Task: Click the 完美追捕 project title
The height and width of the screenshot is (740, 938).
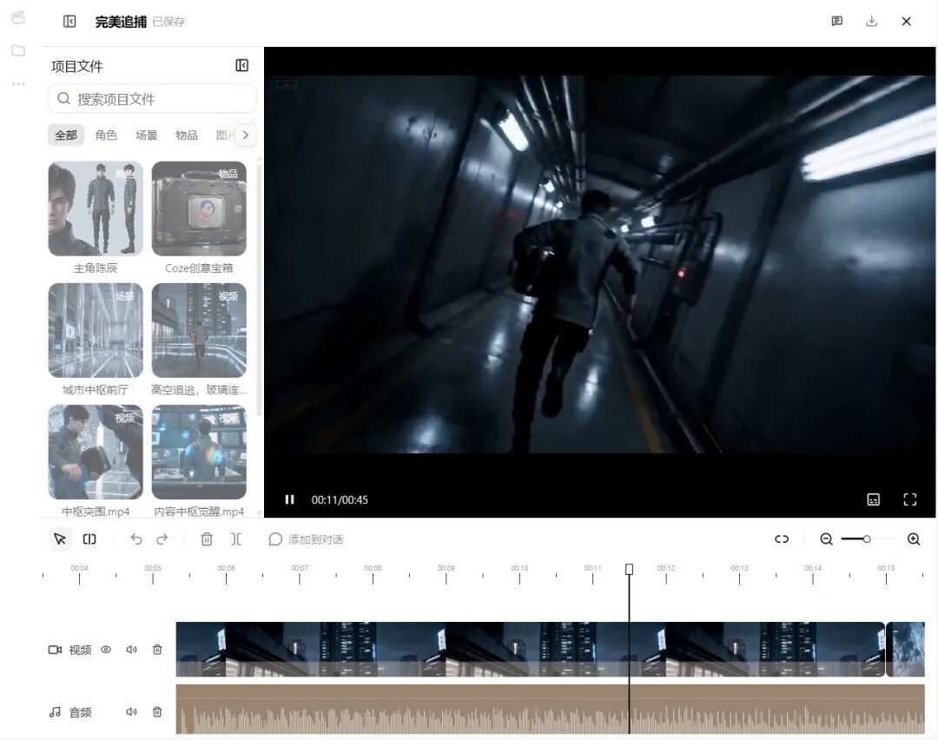Action: [121, 22]
